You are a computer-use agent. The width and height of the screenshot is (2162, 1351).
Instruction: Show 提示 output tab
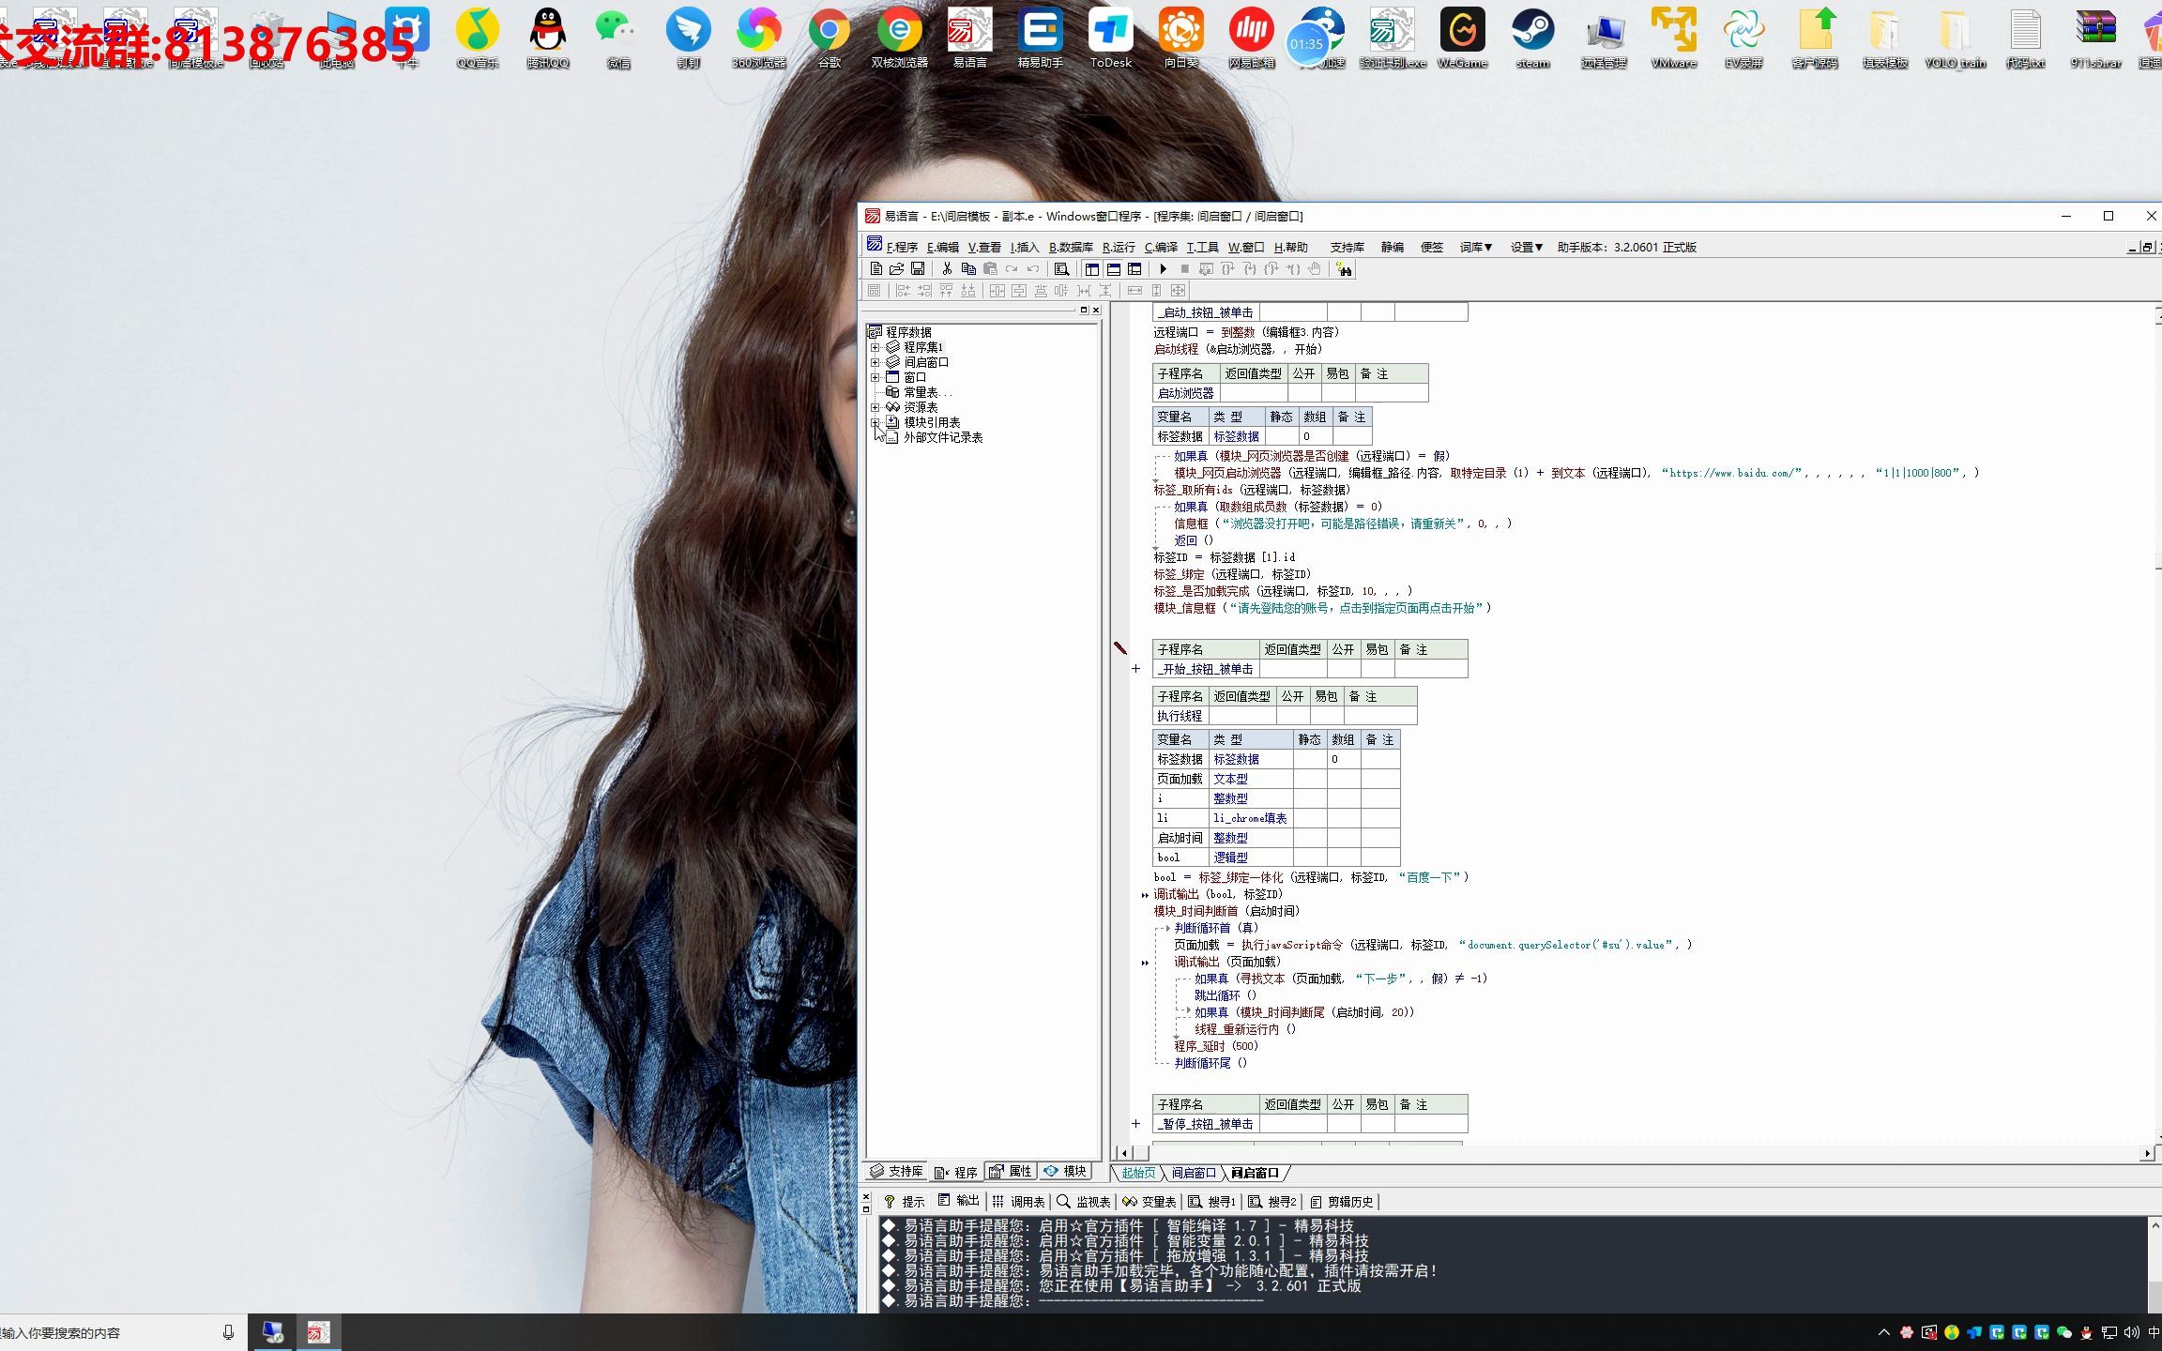[905, 1202]
